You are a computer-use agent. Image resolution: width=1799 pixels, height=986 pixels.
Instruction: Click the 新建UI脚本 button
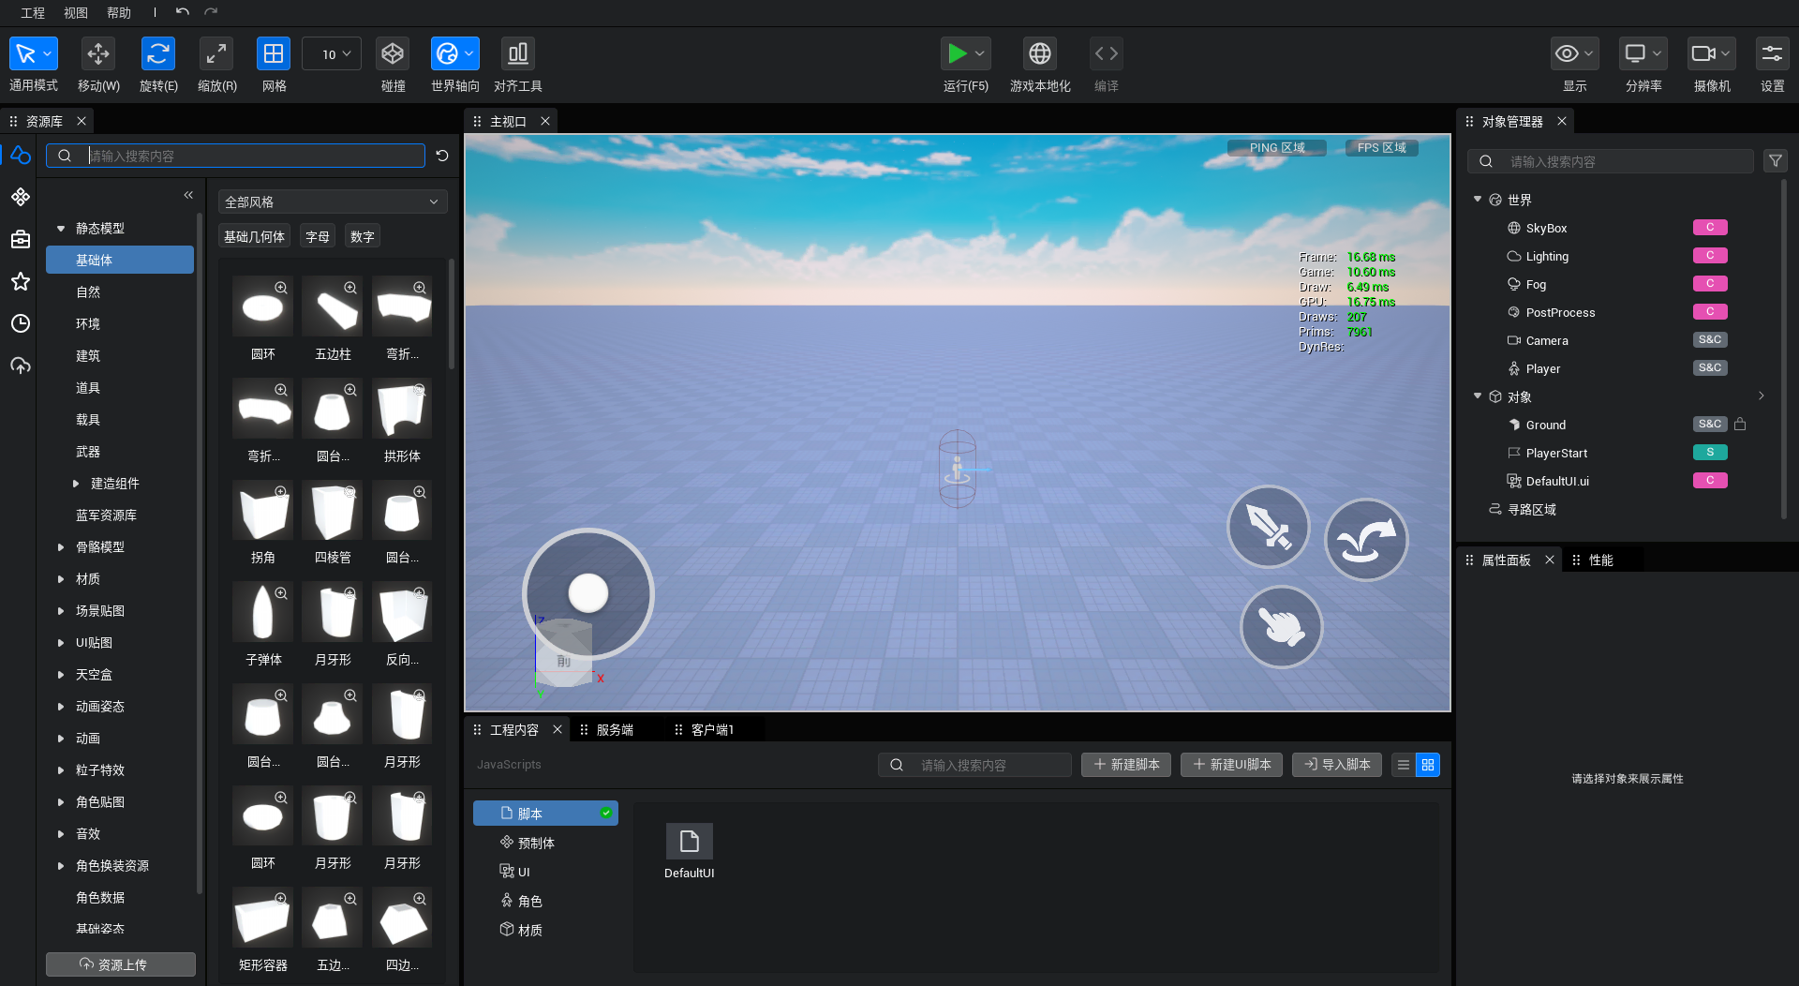pyautogui.click(x=1231, y=765)
